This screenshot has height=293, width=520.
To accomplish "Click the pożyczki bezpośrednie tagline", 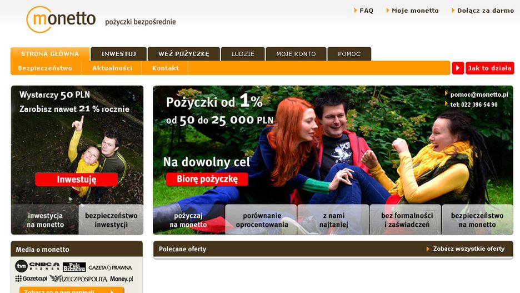I will [141, 22].
